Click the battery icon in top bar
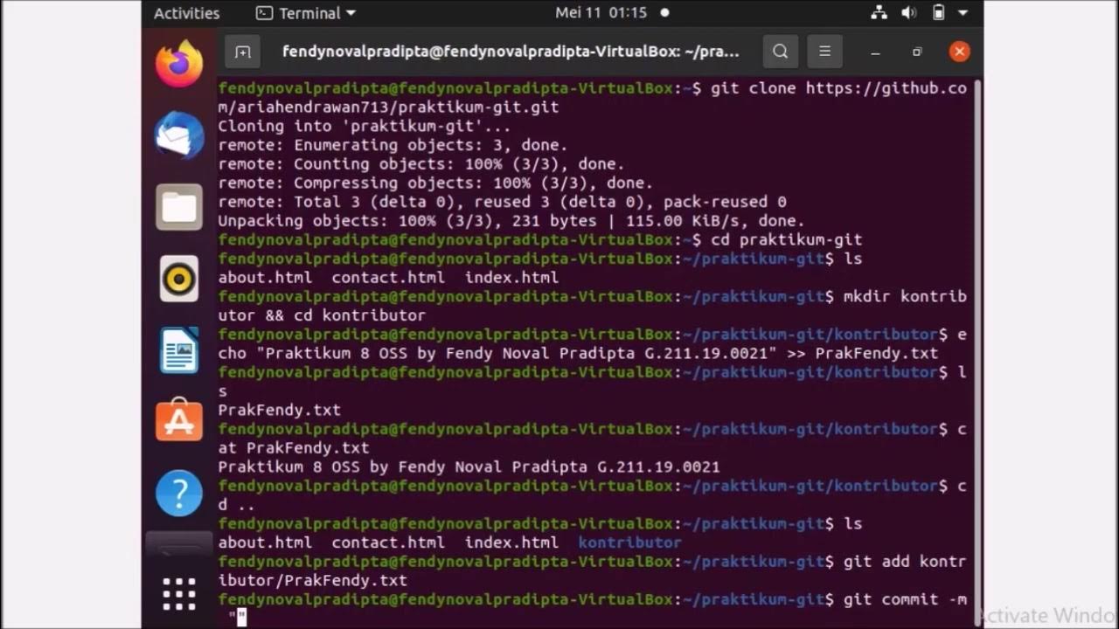 pyautogui.click(x=938, y=13)
